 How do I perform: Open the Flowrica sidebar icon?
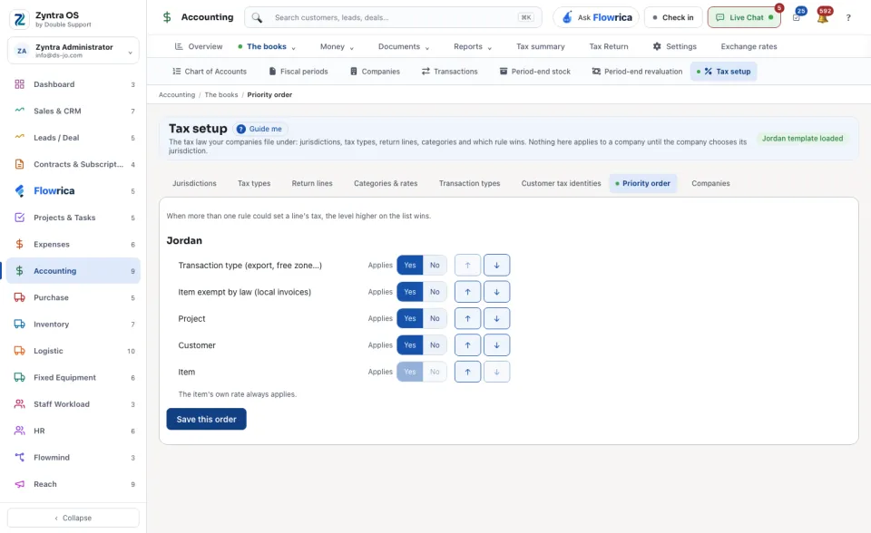[19, 191]
